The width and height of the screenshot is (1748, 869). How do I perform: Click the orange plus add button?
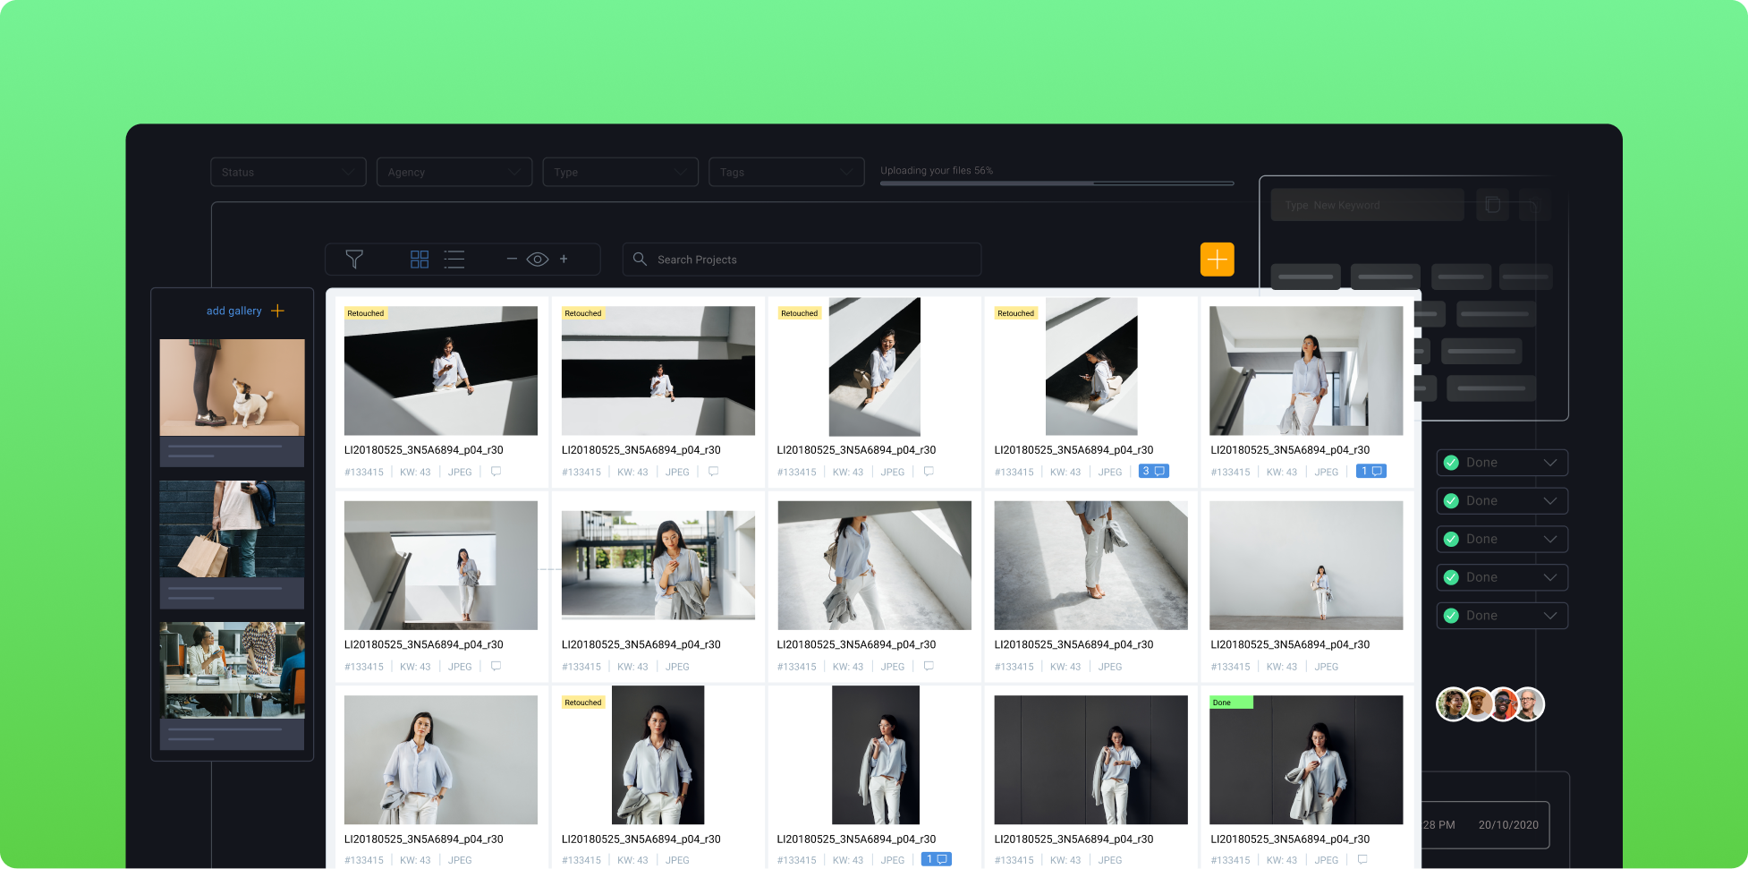click(x=1217, y=260)
